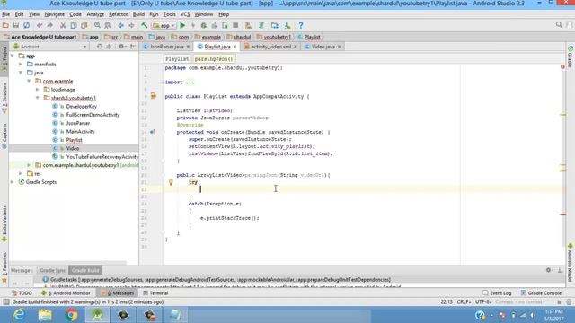Open the Android Monitor tool window
Screen dimensions: 575x323
coord(66,293)
